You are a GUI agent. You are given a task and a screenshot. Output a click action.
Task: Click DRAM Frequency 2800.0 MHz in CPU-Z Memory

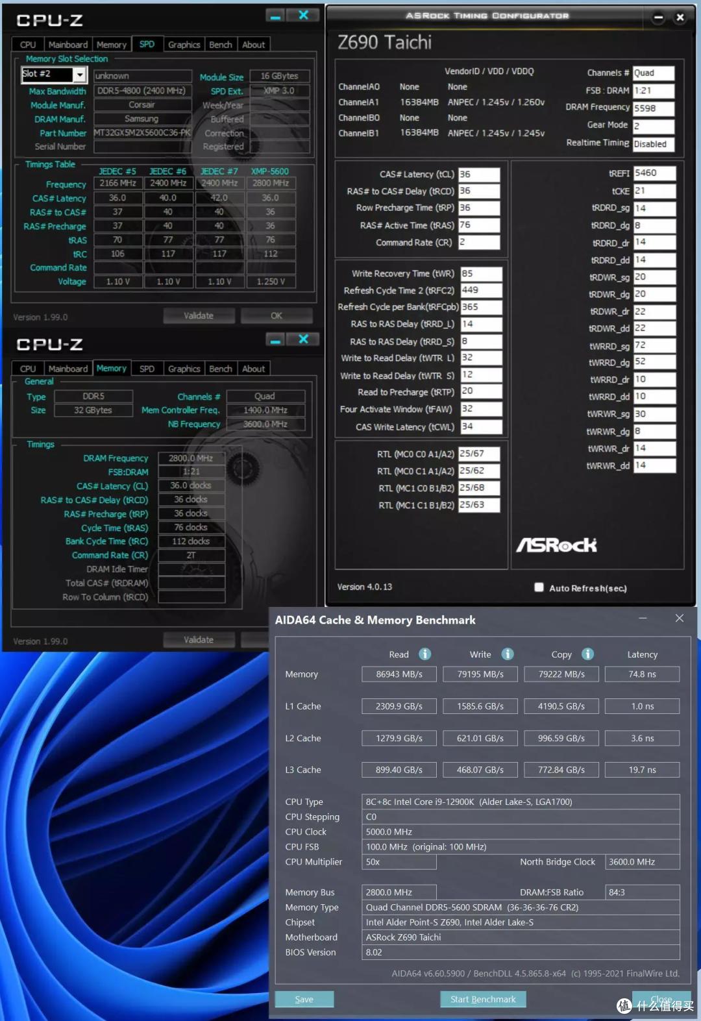(x=191, y=458)
